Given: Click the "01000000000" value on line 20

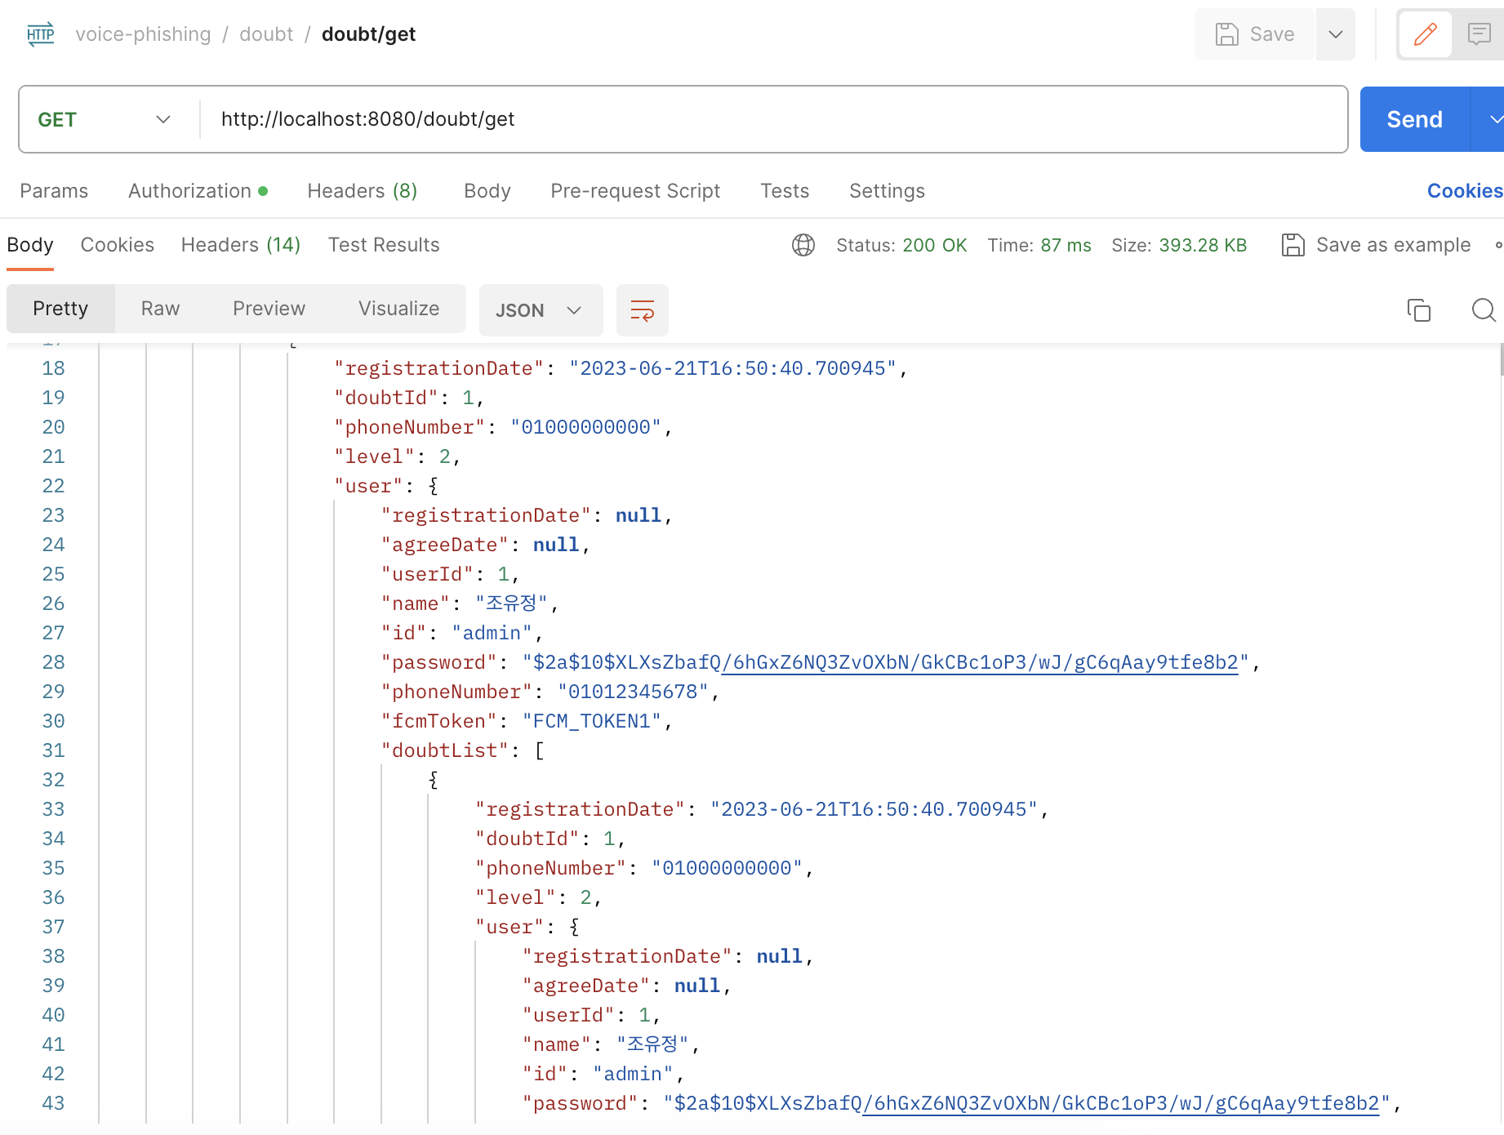Looking at the screenshot, I should (585, 427).
